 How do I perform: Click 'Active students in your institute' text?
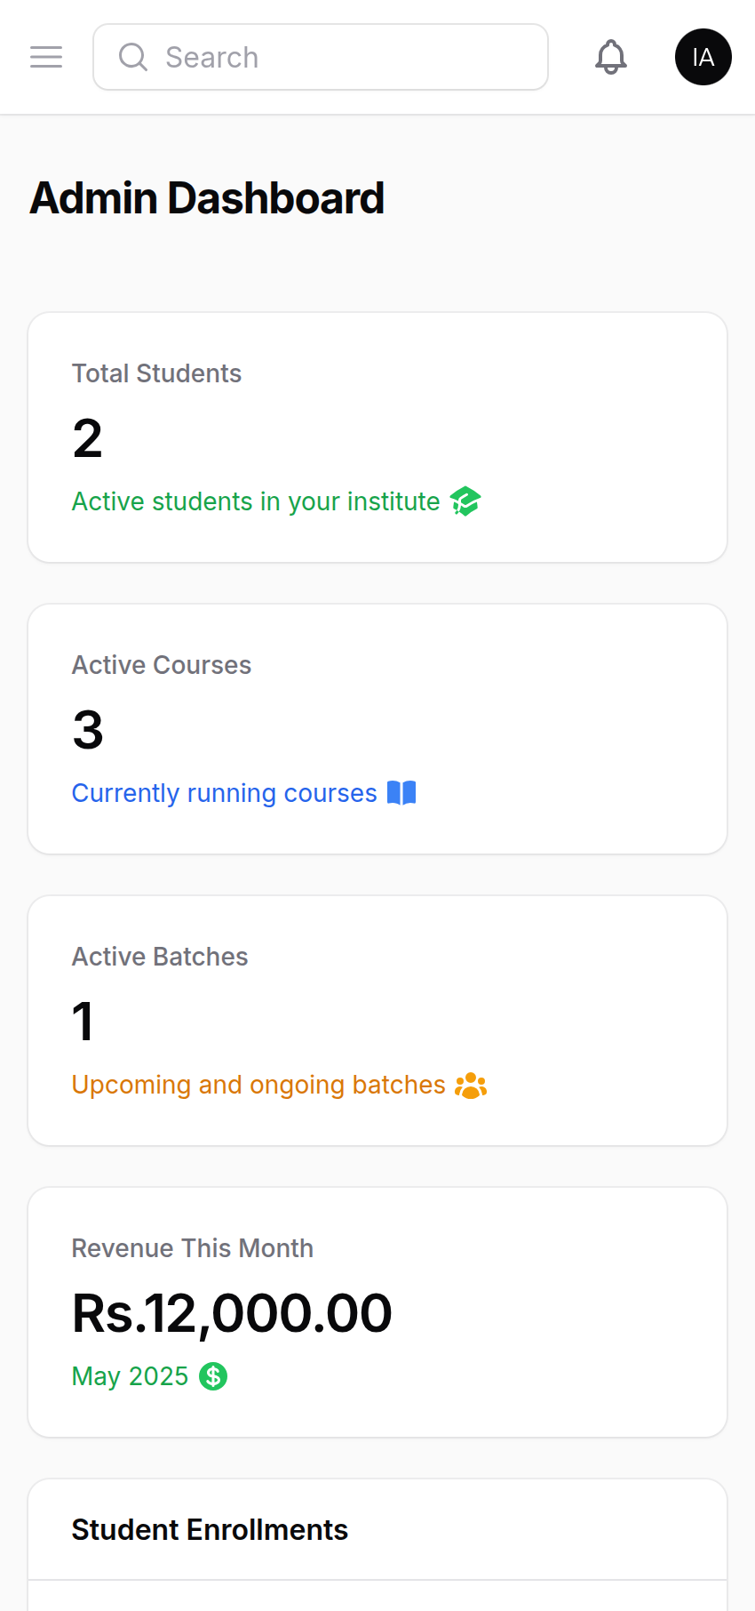[x=256, y=501]
